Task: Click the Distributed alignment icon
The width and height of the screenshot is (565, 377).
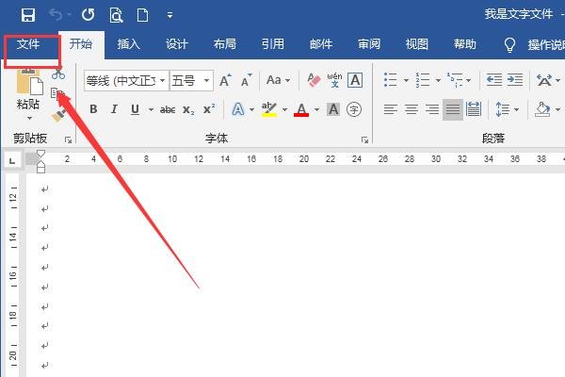Action: (x=474, y=109)
